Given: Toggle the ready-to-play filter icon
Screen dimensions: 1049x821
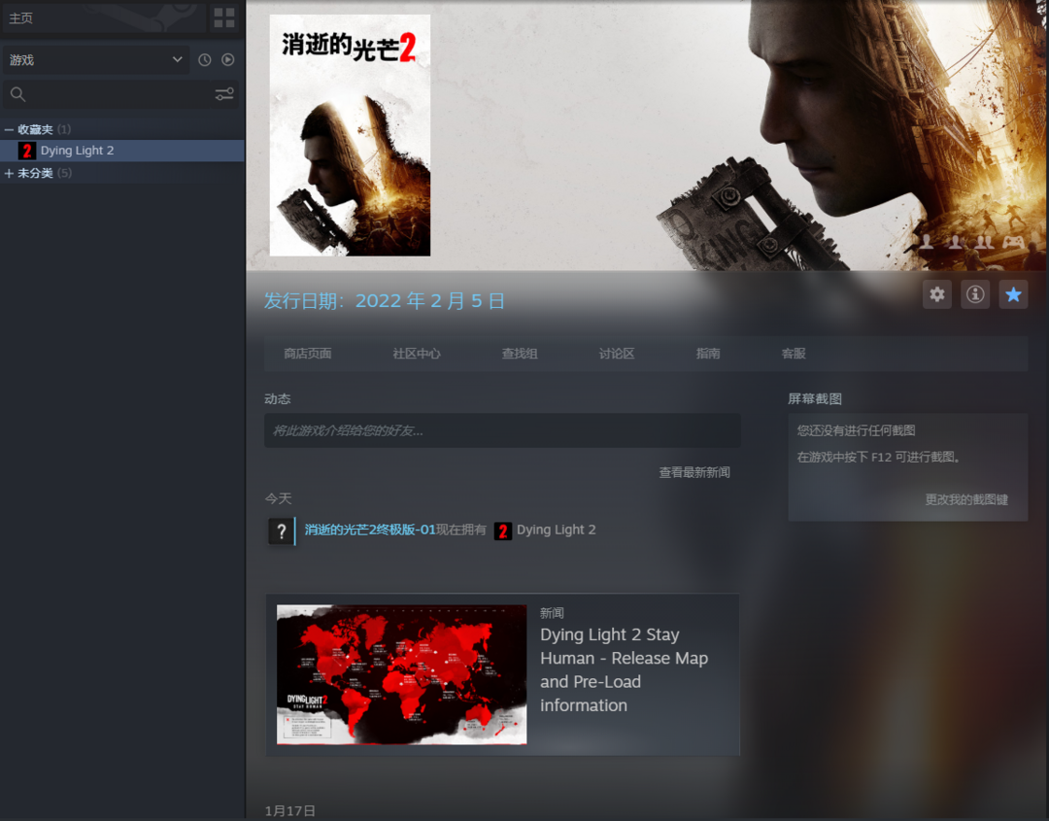Looking at the screenshot, I should 228,60.
